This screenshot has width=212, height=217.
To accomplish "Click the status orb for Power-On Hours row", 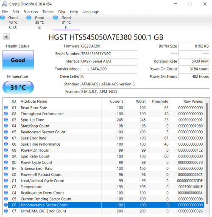I will click(x=6, y=150).
